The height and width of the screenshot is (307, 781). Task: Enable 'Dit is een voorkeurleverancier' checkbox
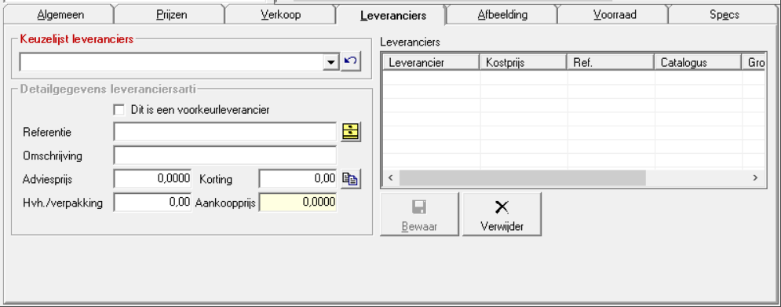coord(119,110)
